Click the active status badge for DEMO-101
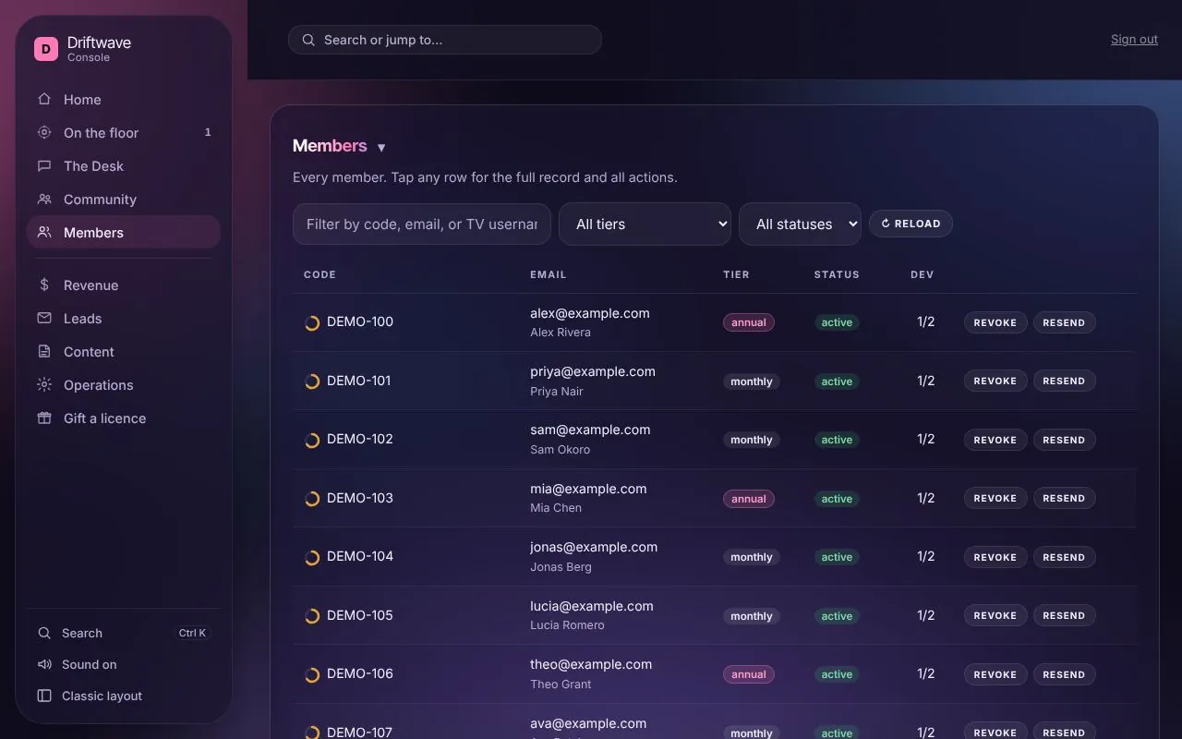The image size is (1182, 739). (x=837, y=382)
